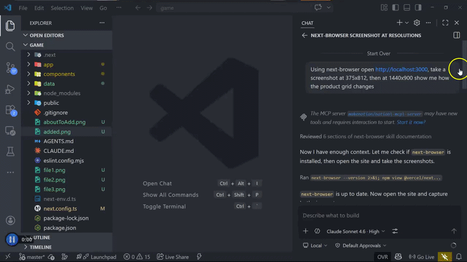Toggle primary side bar visibility
This screenshot has width=467, height=262.
(395, 8)
